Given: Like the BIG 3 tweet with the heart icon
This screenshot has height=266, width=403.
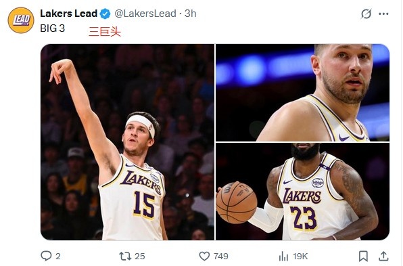Looking at the screenshot, I should click(x=204, y=256).
